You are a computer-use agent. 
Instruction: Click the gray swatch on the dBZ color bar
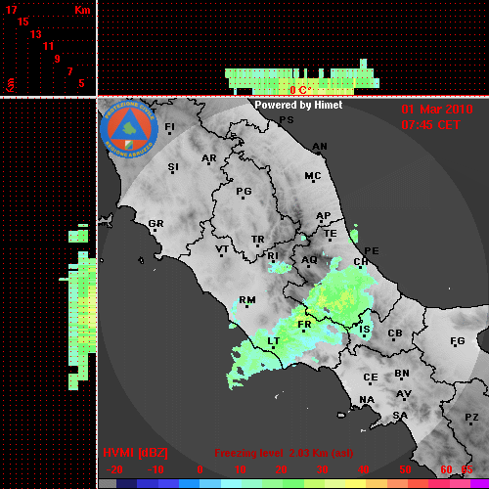(108, 483)
